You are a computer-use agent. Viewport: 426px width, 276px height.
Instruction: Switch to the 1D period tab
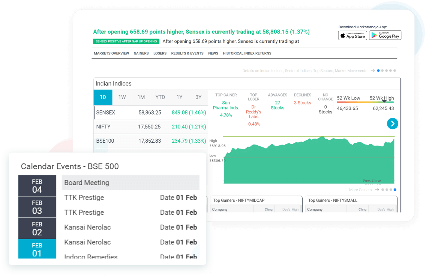(103, 97)
